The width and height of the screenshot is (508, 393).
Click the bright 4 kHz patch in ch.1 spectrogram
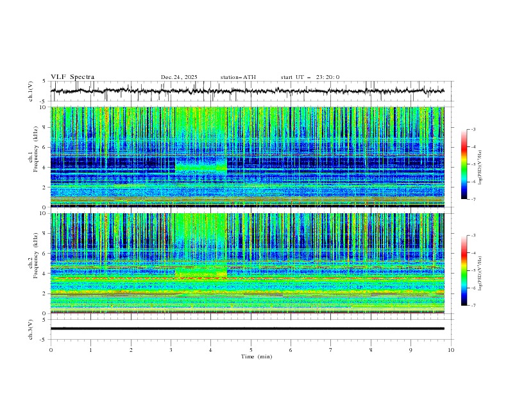click(x=201, y=168)
